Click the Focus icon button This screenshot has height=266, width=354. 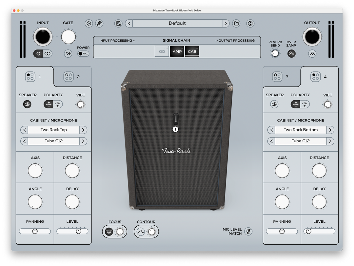tap(109, 232)
